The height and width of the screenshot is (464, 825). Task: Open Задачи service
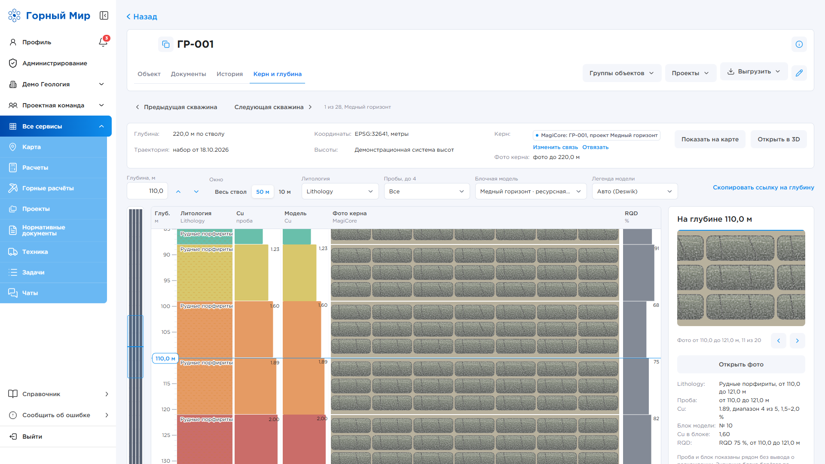53,272
